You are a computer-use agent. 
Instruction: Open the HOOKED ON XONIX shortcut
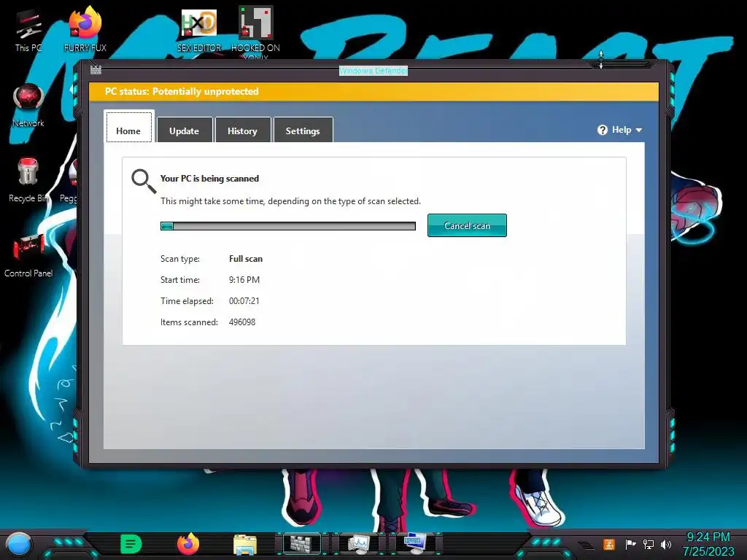[256, 32]
